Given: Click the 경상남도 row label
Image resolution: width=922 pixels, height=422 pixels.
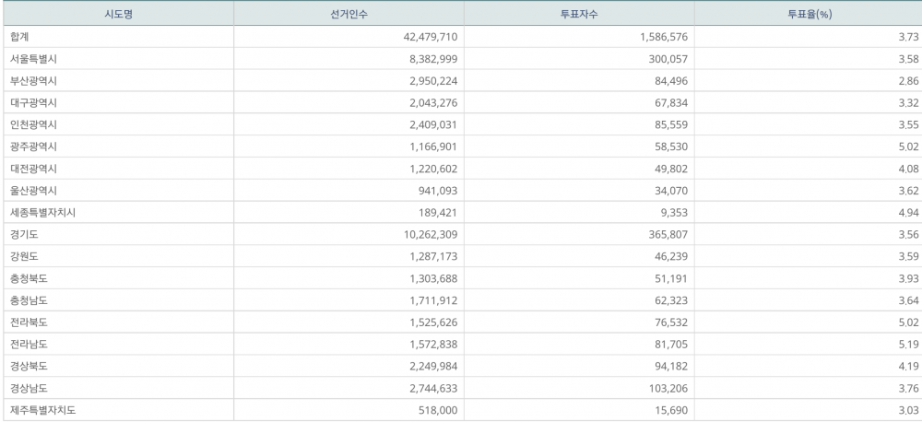Looking at the screenshot, I should (30, 388).
